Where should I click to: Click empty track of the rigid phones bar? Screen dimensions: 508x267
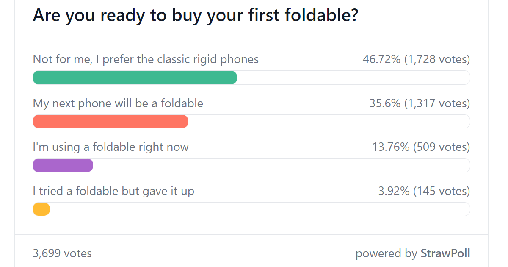353,78
